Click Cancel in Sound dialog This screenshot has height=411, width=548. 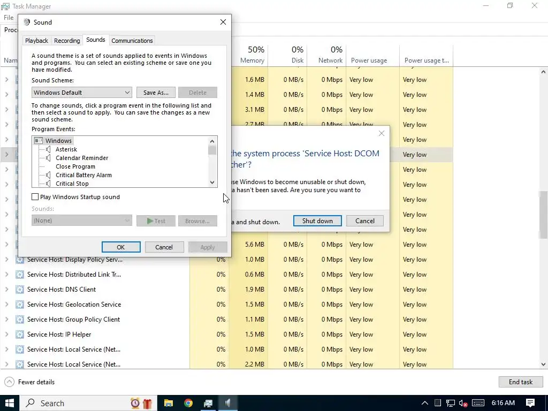pyautogui.click(x=164, y=247)
